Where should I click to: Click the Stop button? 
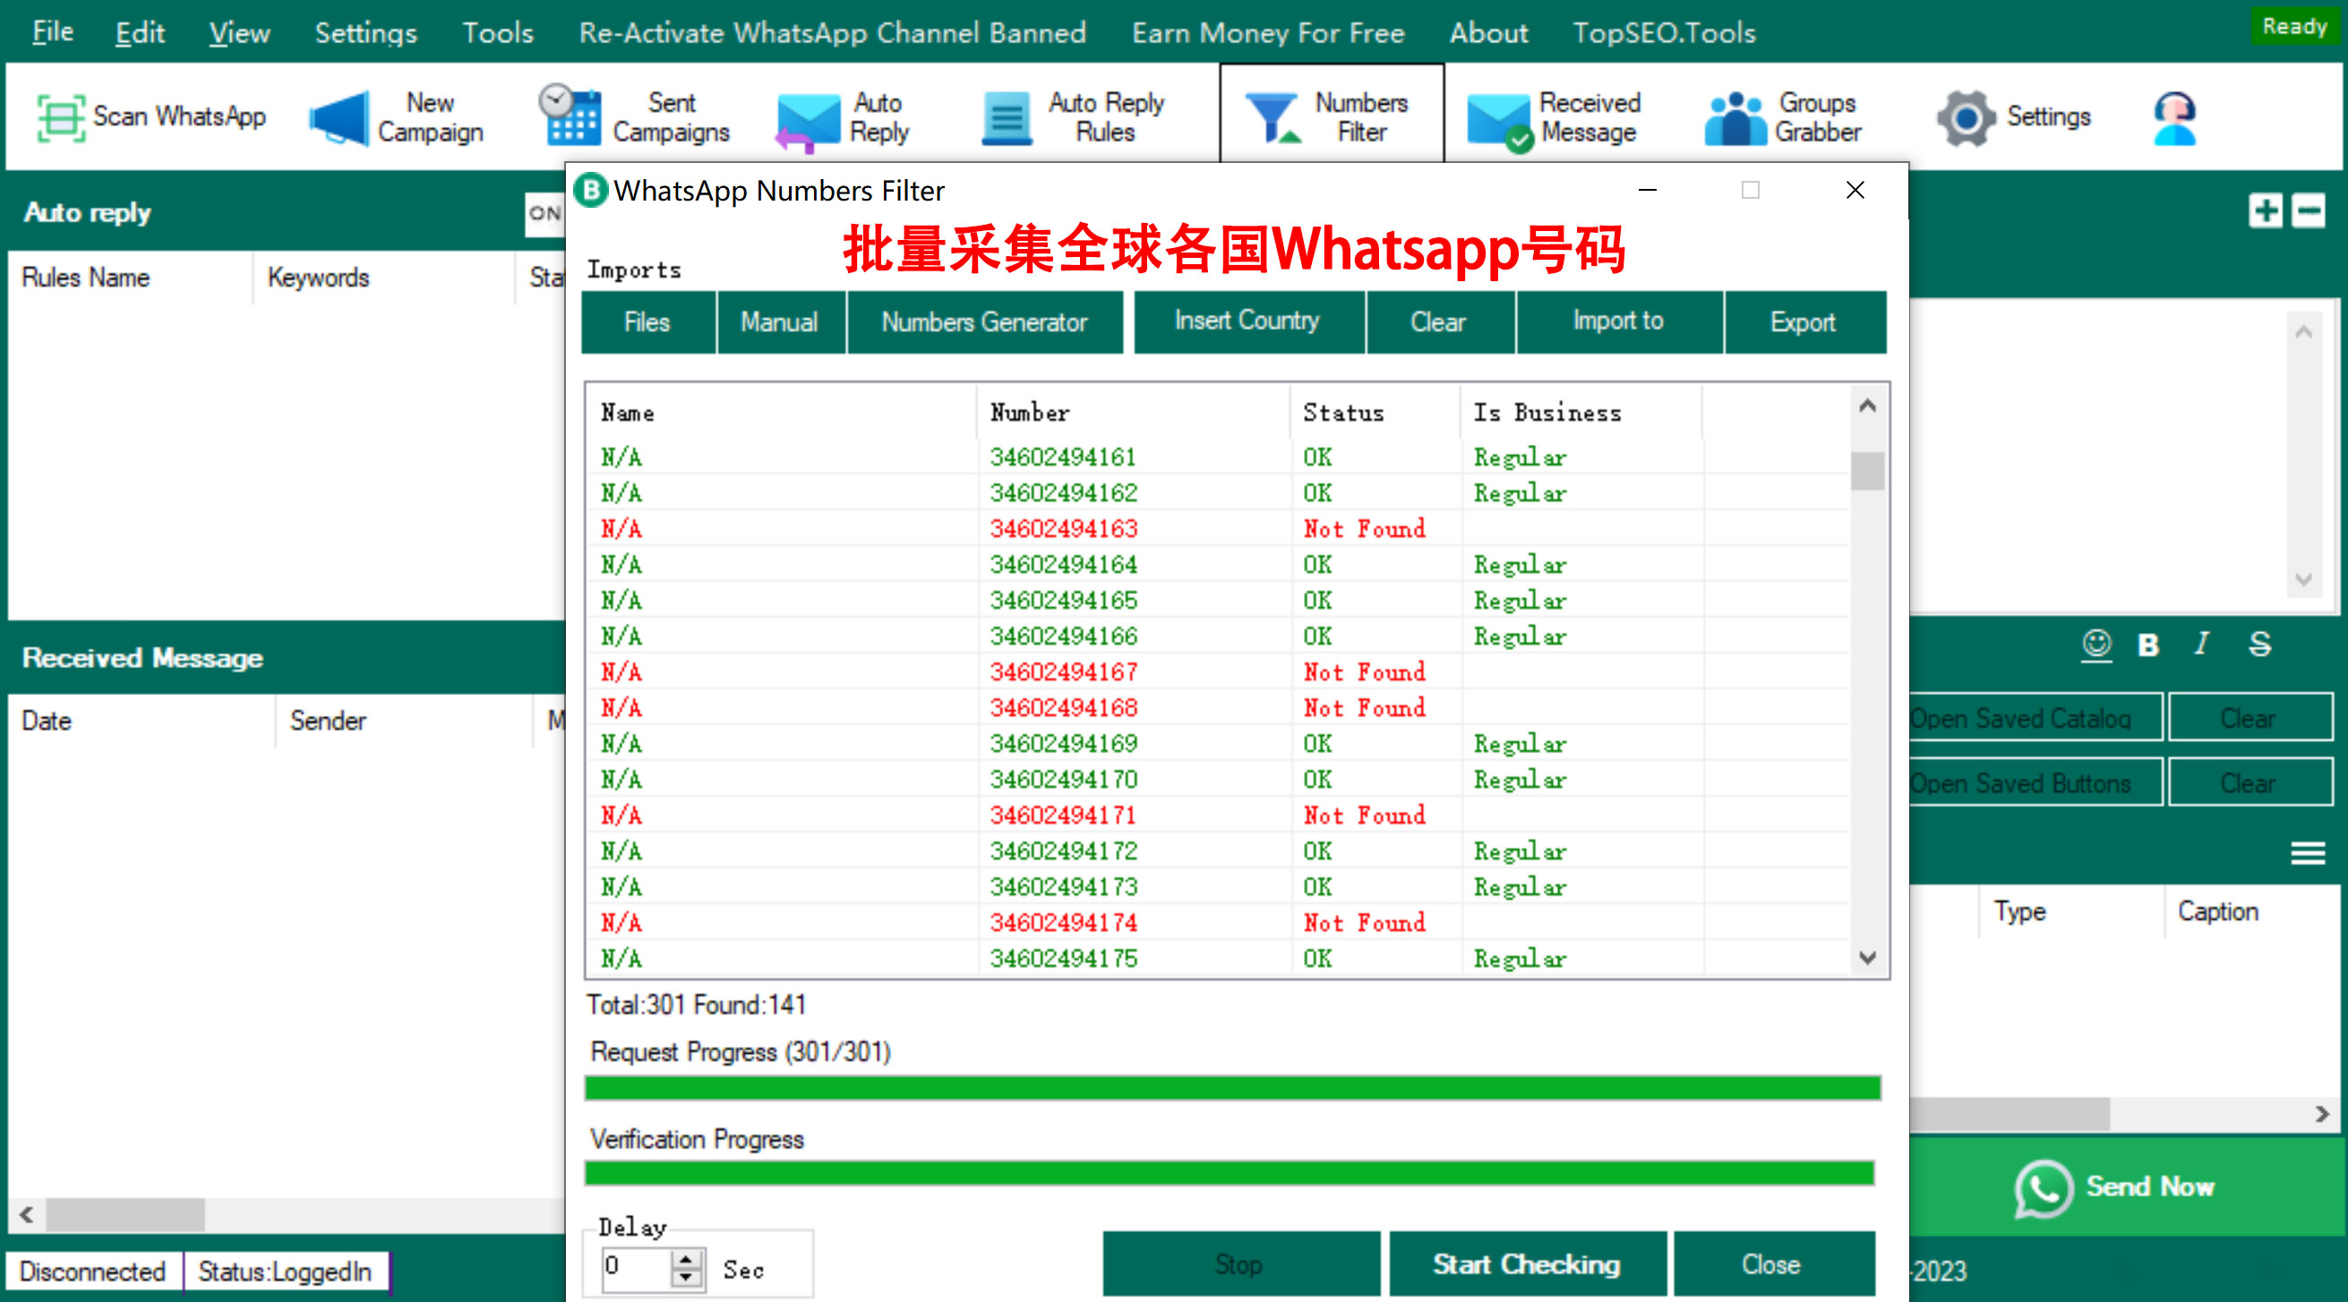(1240, 1263)
